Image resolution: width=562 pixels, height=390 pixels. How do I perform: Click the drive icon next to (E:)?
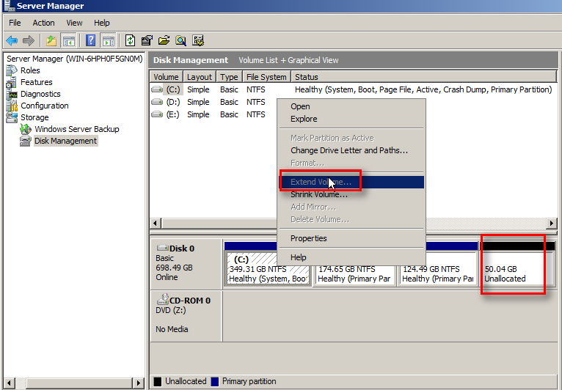point(157,114)
